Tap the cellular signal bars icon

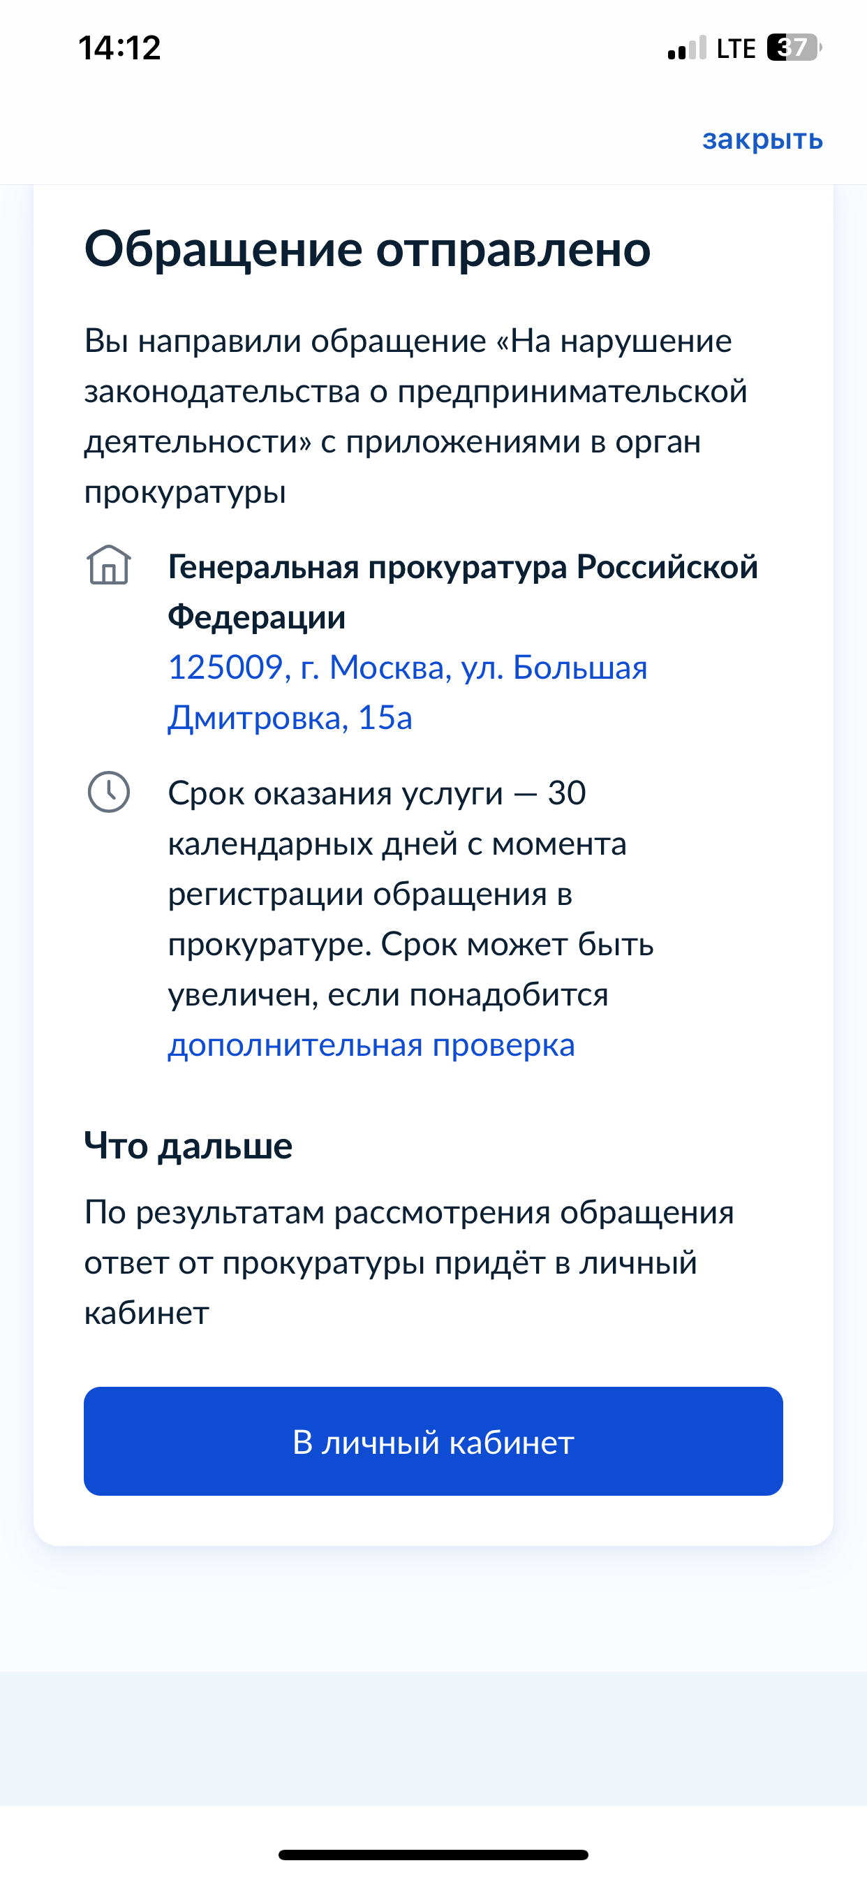[x=687, y=48]
